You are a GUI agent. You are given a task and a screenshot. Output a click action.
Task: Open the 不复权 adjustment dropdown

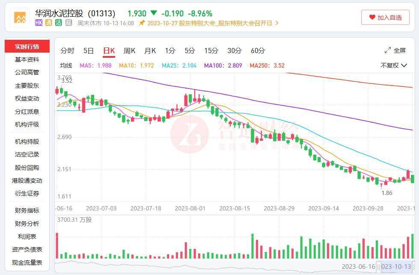(x=394, y=65)
